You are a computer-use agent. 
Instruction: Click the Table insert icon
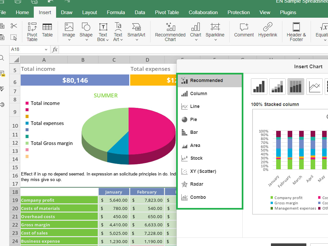[47, 30]
